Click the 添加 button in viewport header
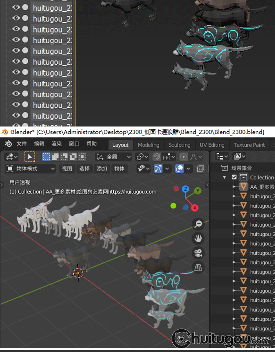Image resolution: width=275 pixels, height=352 pixels. [102, 169]
